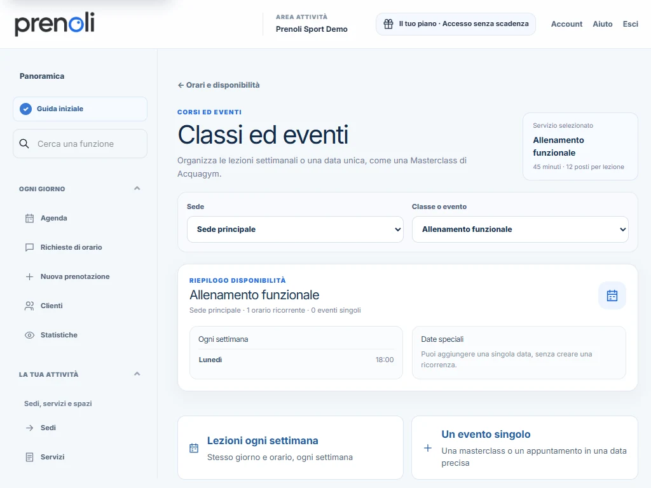The image size is (651, 488).
Task: Open the Classe o evento dropdown
Action: coord(520,229)
